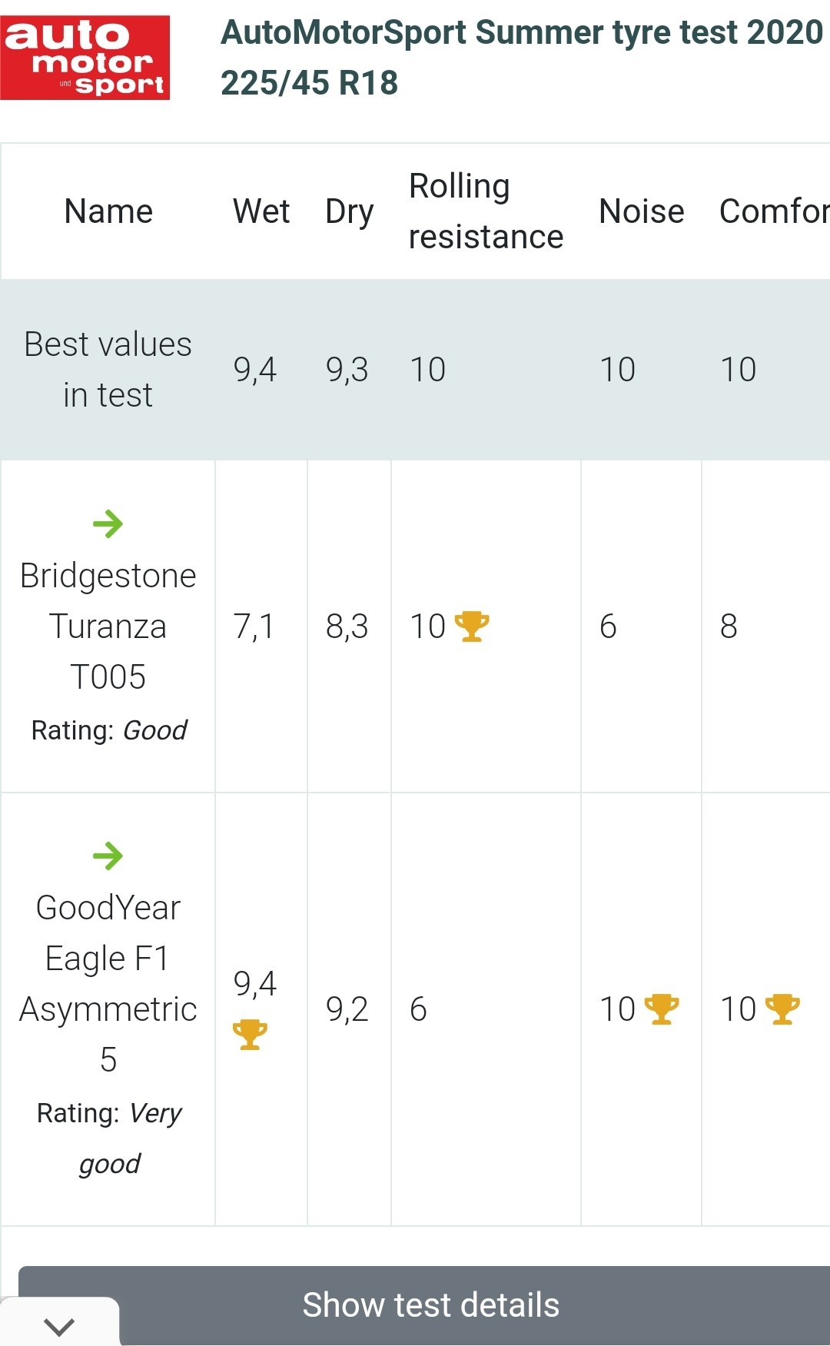Click the Bridgestone Rating: Good text
The image size is (830, 1346).
pyautogui.click(x=109, y=730)
